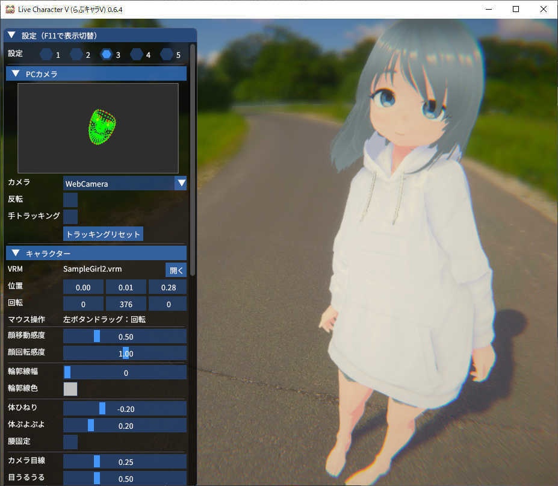This screenshot has height=486, width=558.
Task: Collapse the PCカメラ panel
Action: [x=15, y=73]
